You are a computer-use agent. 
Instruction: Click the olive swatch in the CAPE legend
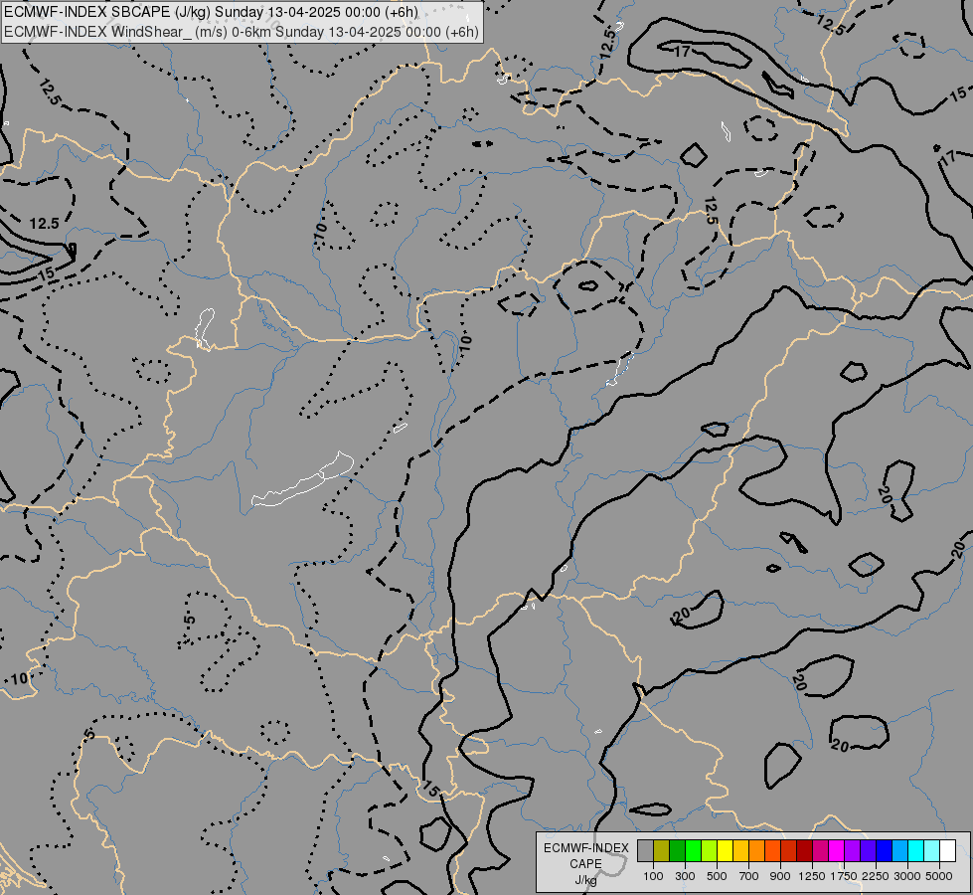click(662, 850)
